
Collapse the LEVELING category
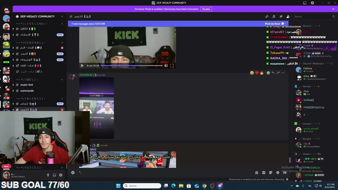click(32, 24)
